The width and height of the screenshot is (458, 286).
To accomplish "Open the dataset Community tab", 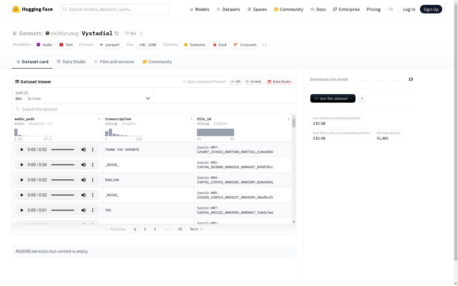I will 157,62.
